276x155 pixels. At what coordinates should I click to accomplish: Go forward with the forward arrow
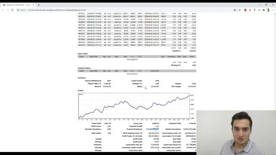[8, 10]
